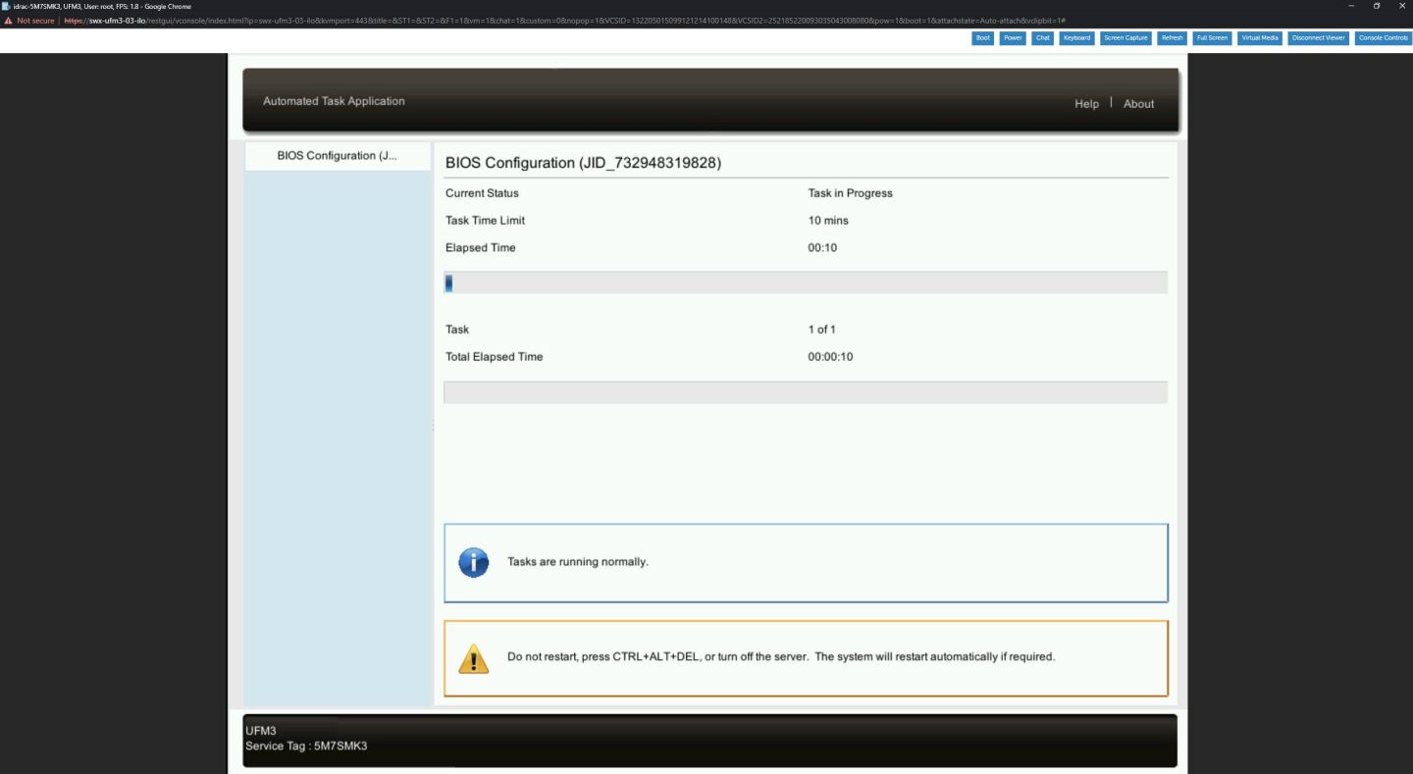
Task: Open the Virtual Media dialog
Action: coord(1260,38)
